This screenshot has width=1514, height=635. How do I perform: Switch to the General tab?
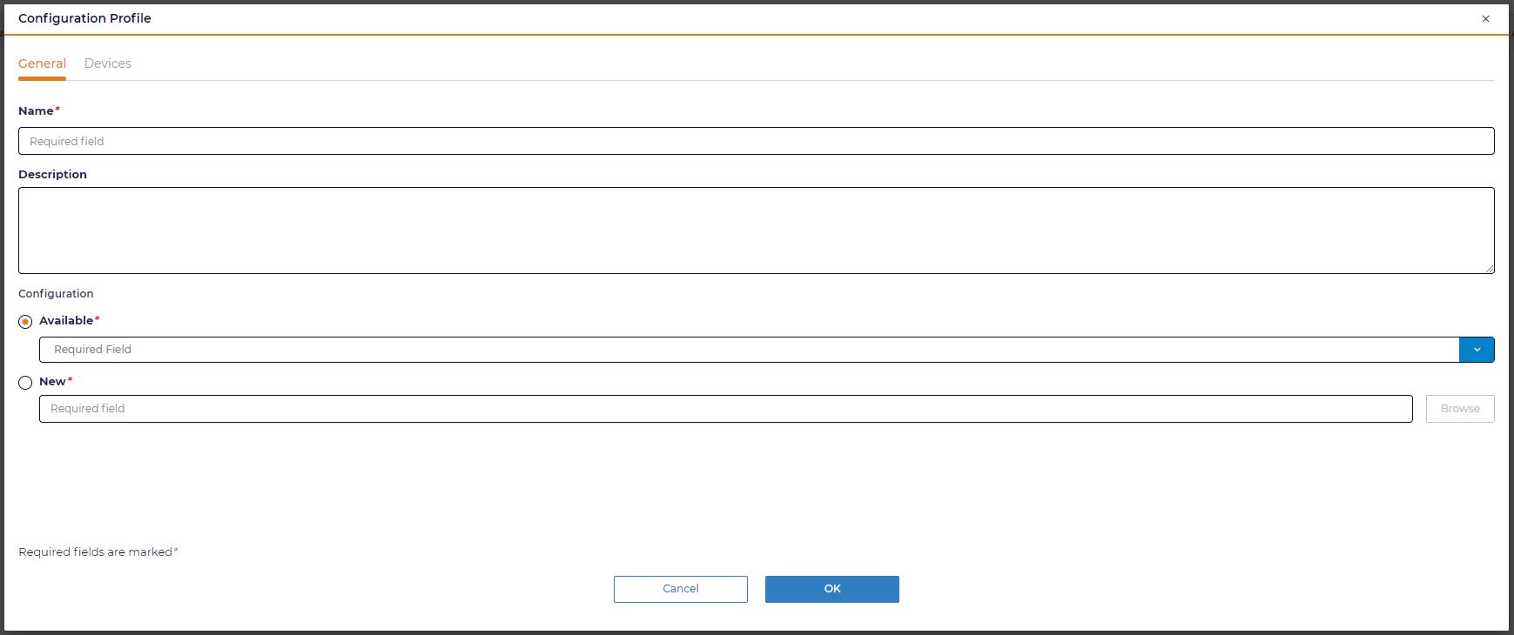[x=42, y=63]
